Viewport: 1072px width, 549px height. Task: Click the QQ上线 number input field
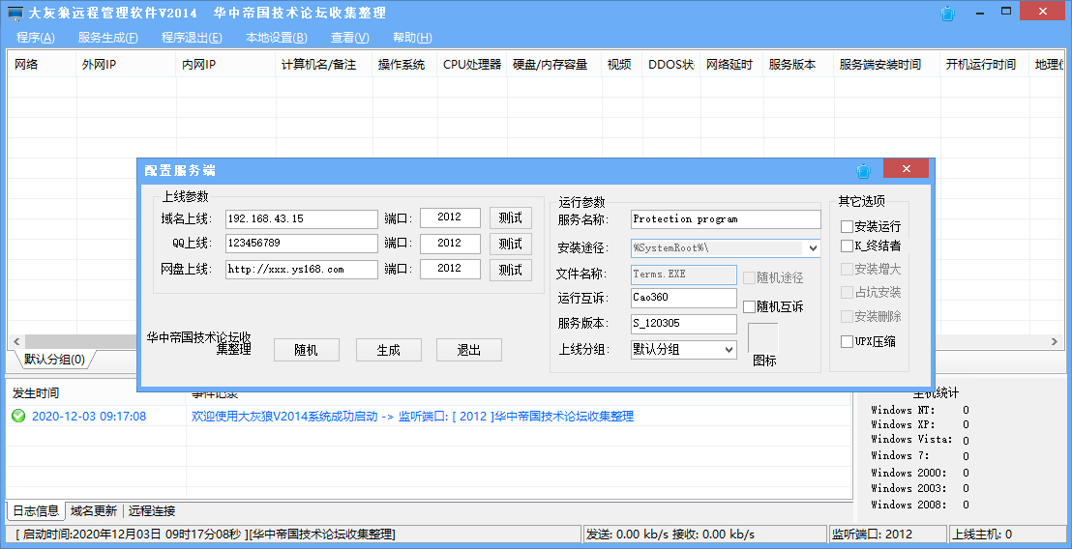(302, 244)
